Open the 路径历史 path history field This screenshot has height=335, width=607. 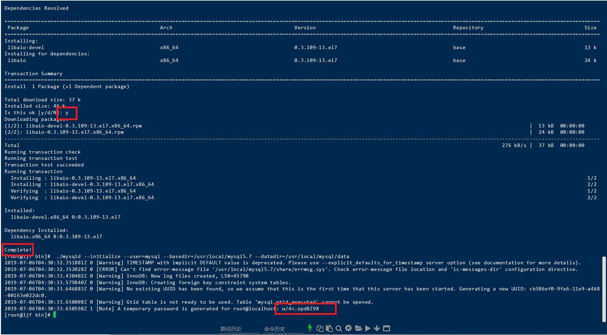click(239, 329)
